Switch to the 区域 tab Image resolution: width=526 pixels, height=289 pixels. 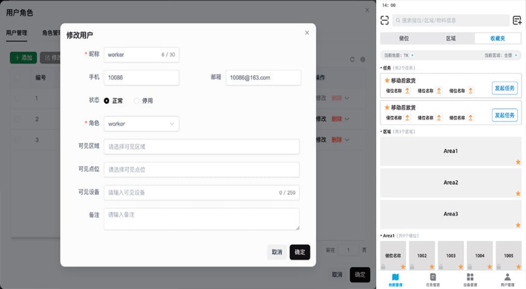pyautogui.click(x=451, y=38)
